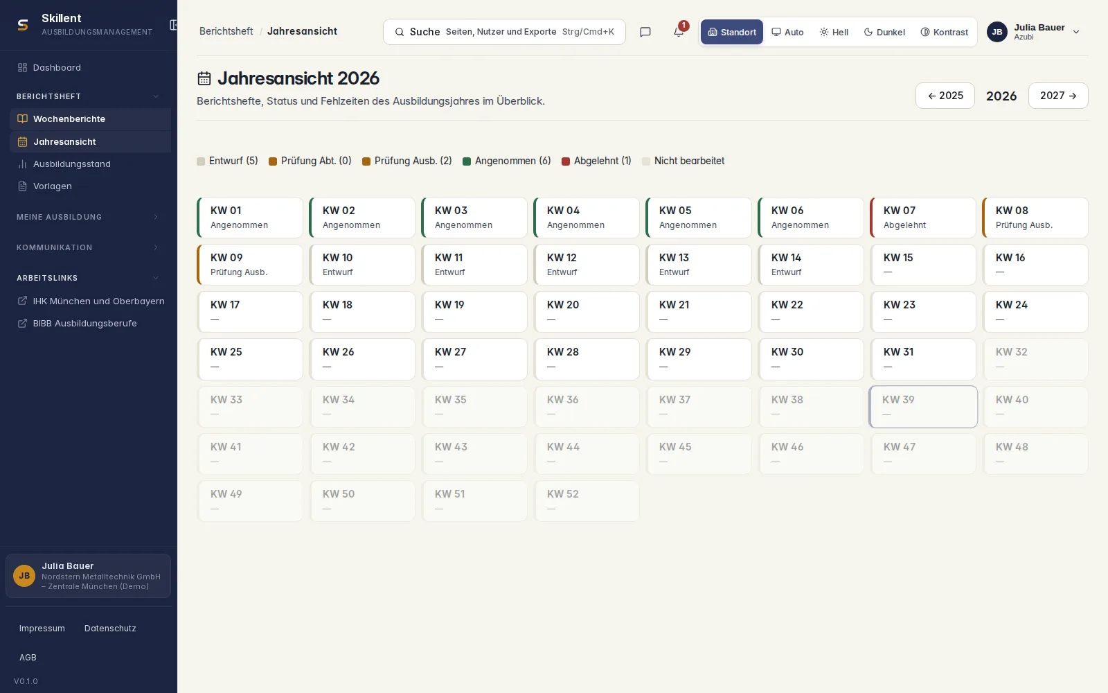Open the Dashboard grid icon
1108x693 pixels.
click(22, 67)
